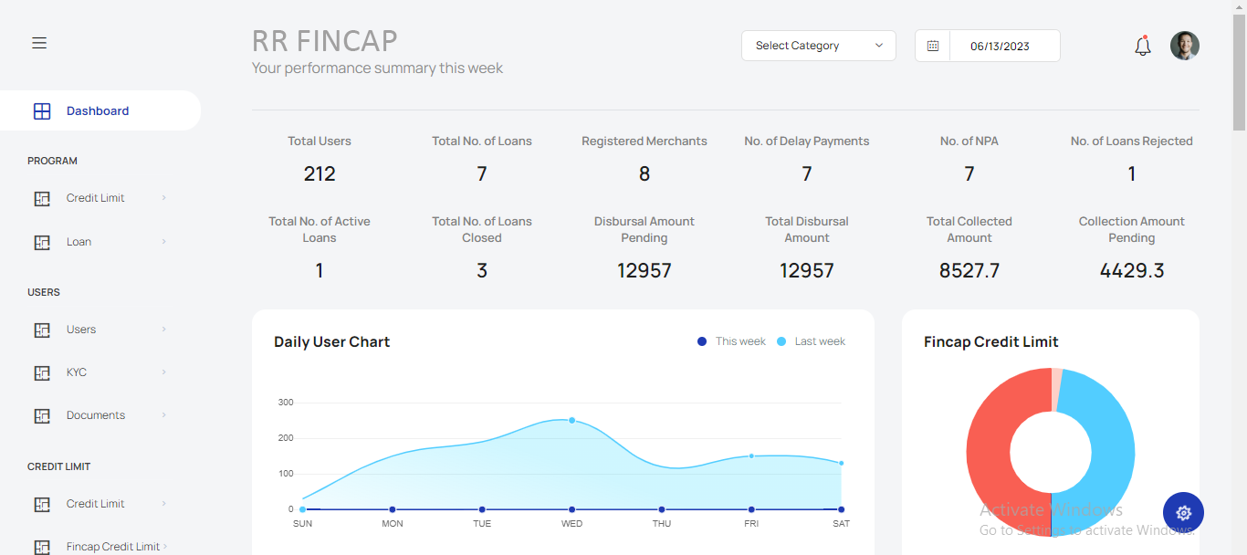Open the user profile avatar
The image size is (1247, 555).
[1184, 46]
